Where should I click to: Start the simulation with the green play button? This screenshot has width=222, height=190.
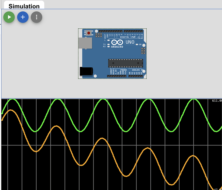pos(9,17)
